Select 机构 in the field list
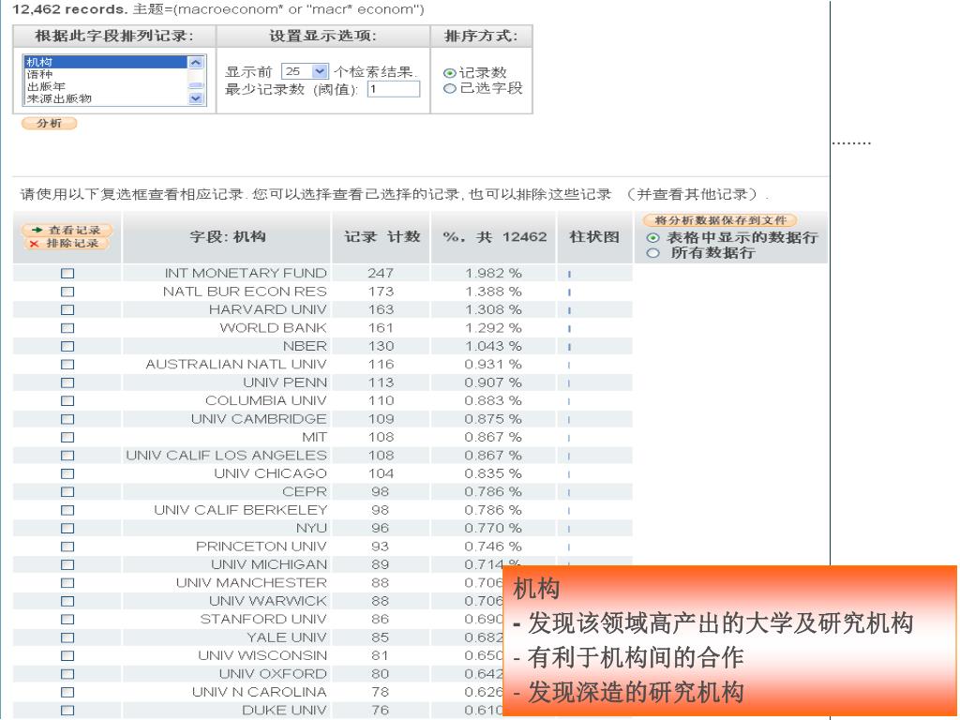960x720 pixels. tap(106, 62)
